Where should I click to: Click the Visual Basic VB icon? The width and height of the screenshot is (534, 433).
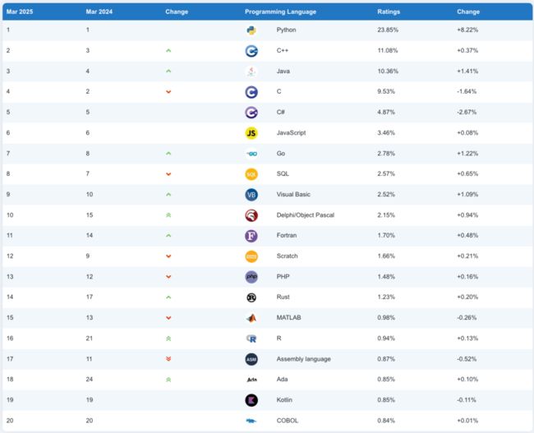251,195
